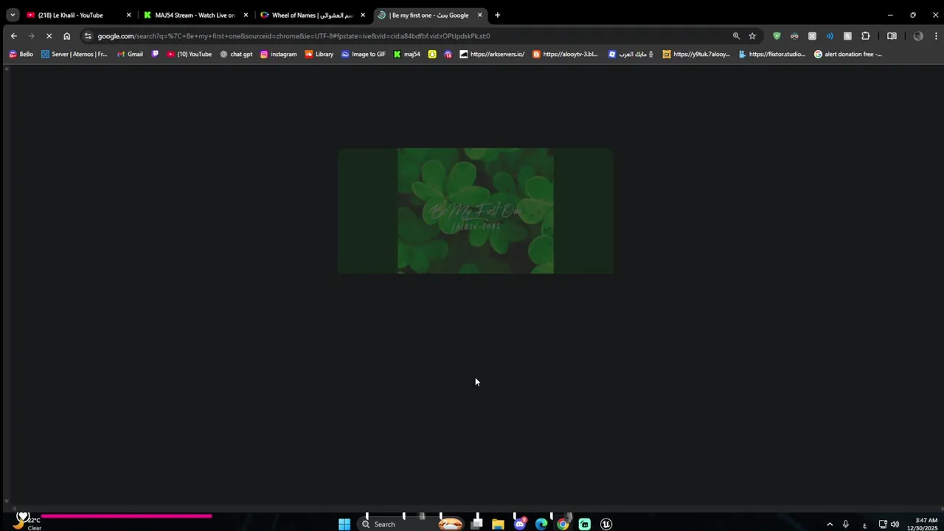Image resolution: width=944 pixels, height=531 pixels.
Task: Open the maj54 bookmark
Action: (407, 54)
